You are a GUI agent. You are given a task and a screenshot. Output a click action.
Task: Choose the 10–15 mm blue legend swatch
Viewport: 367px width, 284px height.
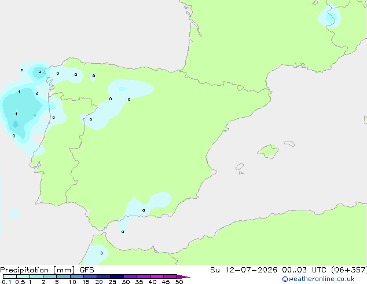coord(76,276)
